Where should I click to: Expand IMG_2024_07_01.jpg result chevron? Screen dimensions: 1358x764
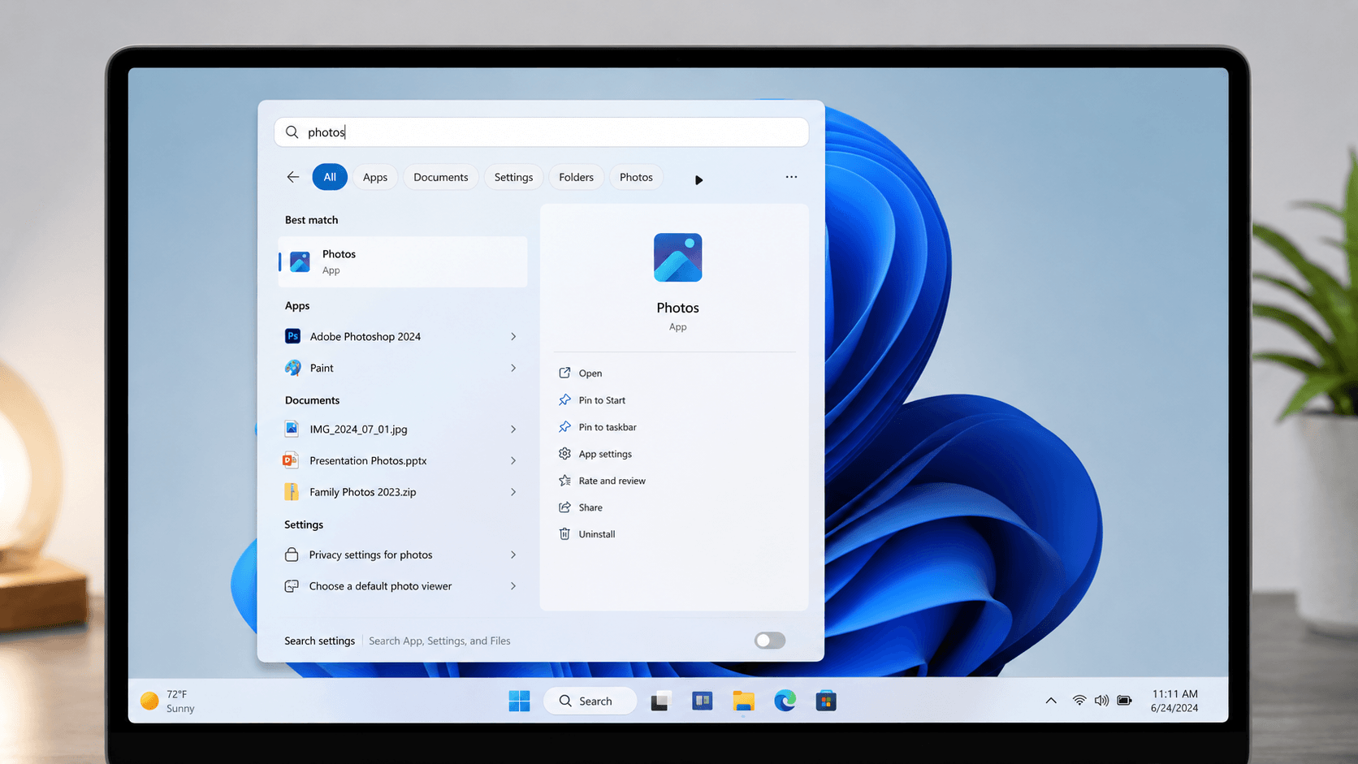[513, 429]
